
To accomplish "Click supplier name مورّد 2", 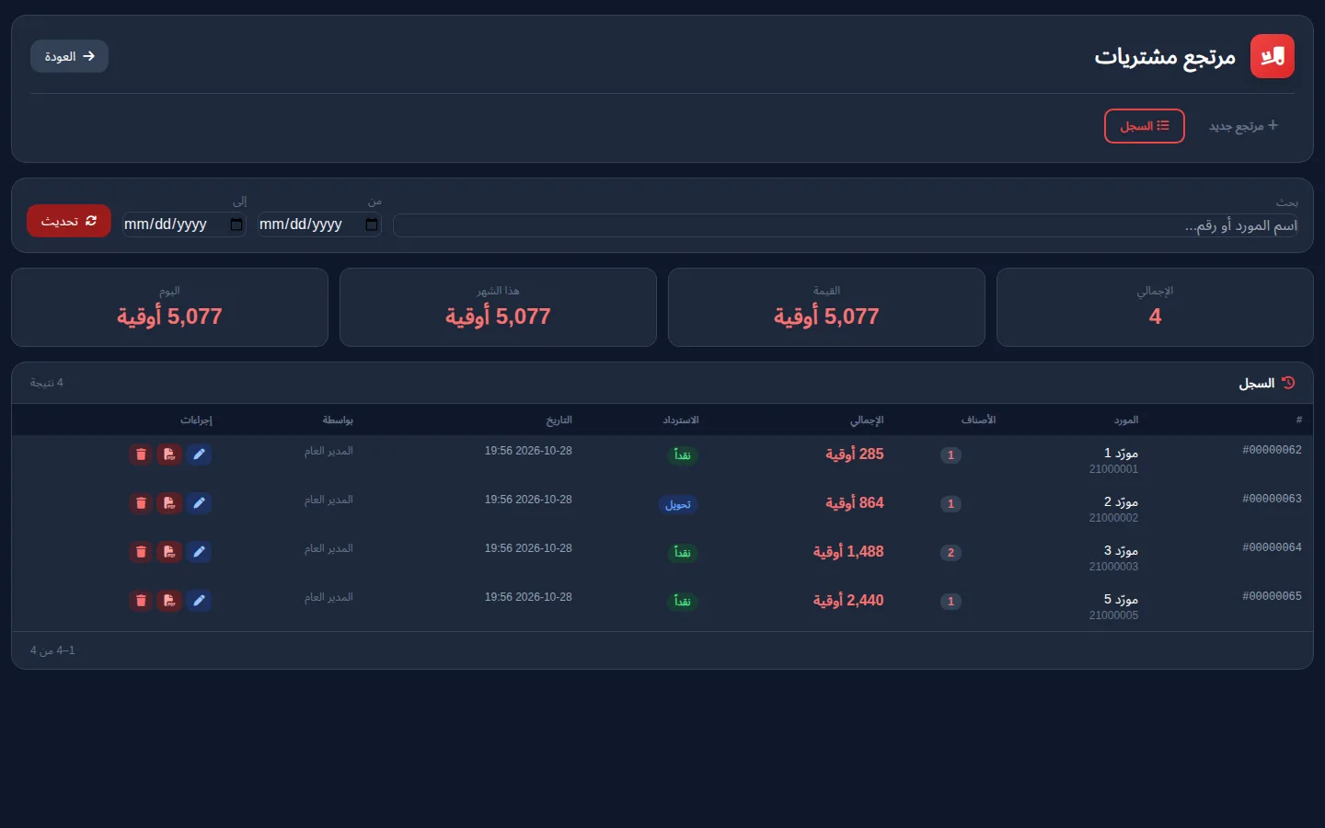I will coord(1121,501).
